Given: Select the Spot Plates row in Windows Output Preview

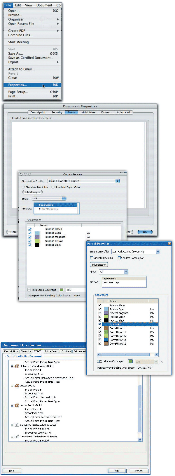Looking at the screenshot, I should pyautogui.click(x=127, y=324).
